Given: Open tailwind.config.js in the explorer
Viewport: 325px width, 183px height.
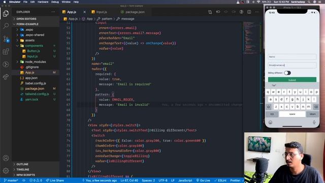Looking at the screenshot, I should [x=36, y=94].
